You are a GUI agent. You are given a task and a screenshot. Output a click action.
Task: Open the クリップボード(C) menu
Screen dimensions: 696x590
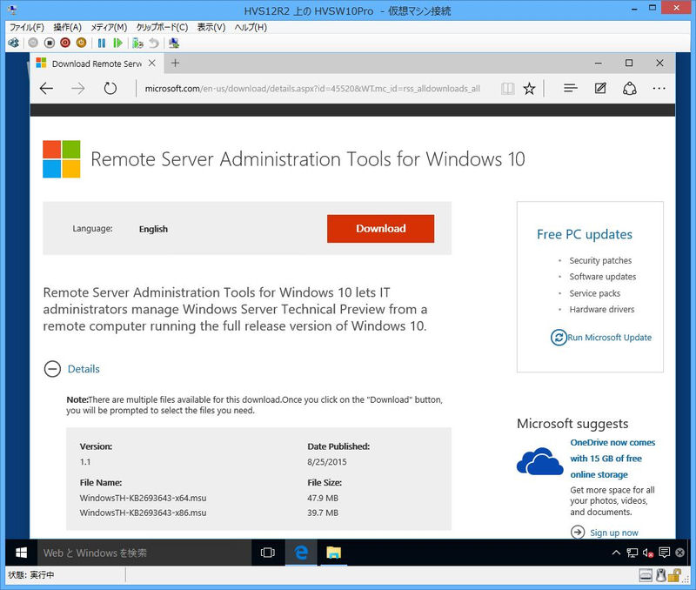pos(162,27)
